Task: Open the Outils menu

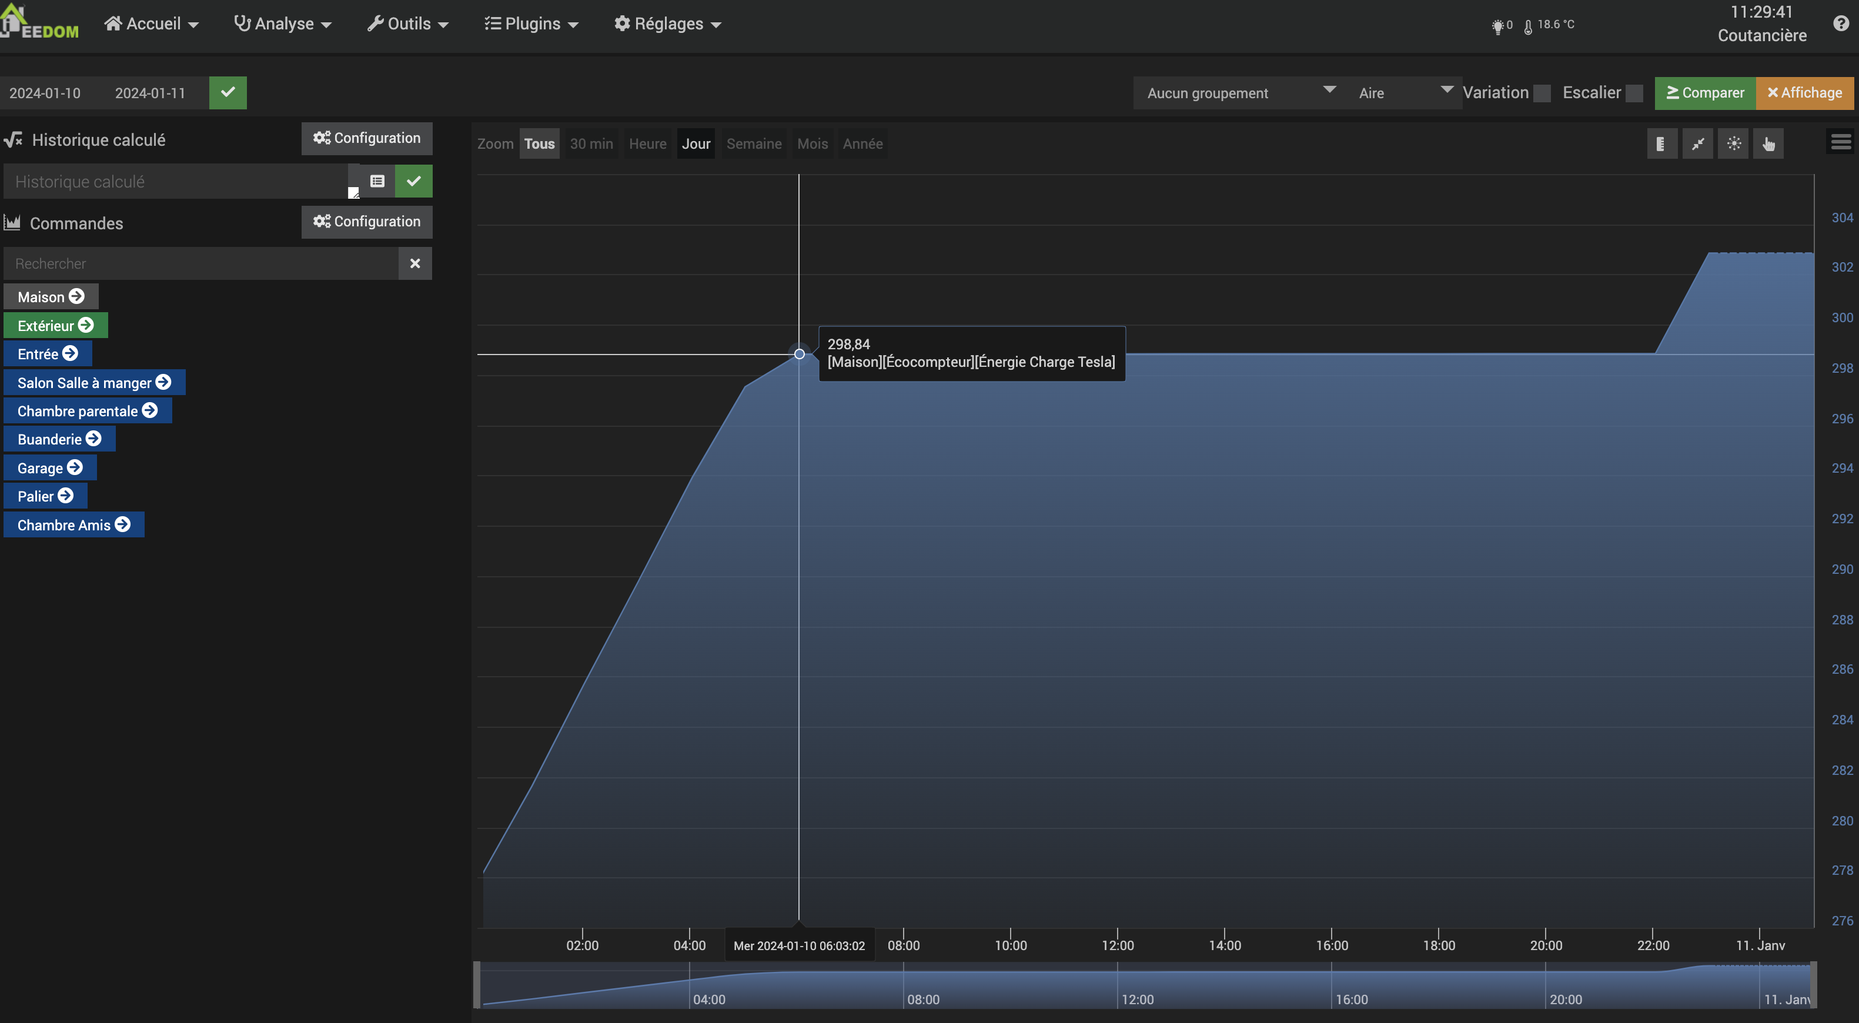Action: click(408, 24)
